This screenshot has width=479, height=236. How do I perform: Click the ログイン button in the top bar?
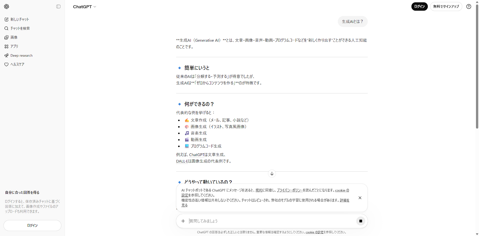(x=420, y=7)
